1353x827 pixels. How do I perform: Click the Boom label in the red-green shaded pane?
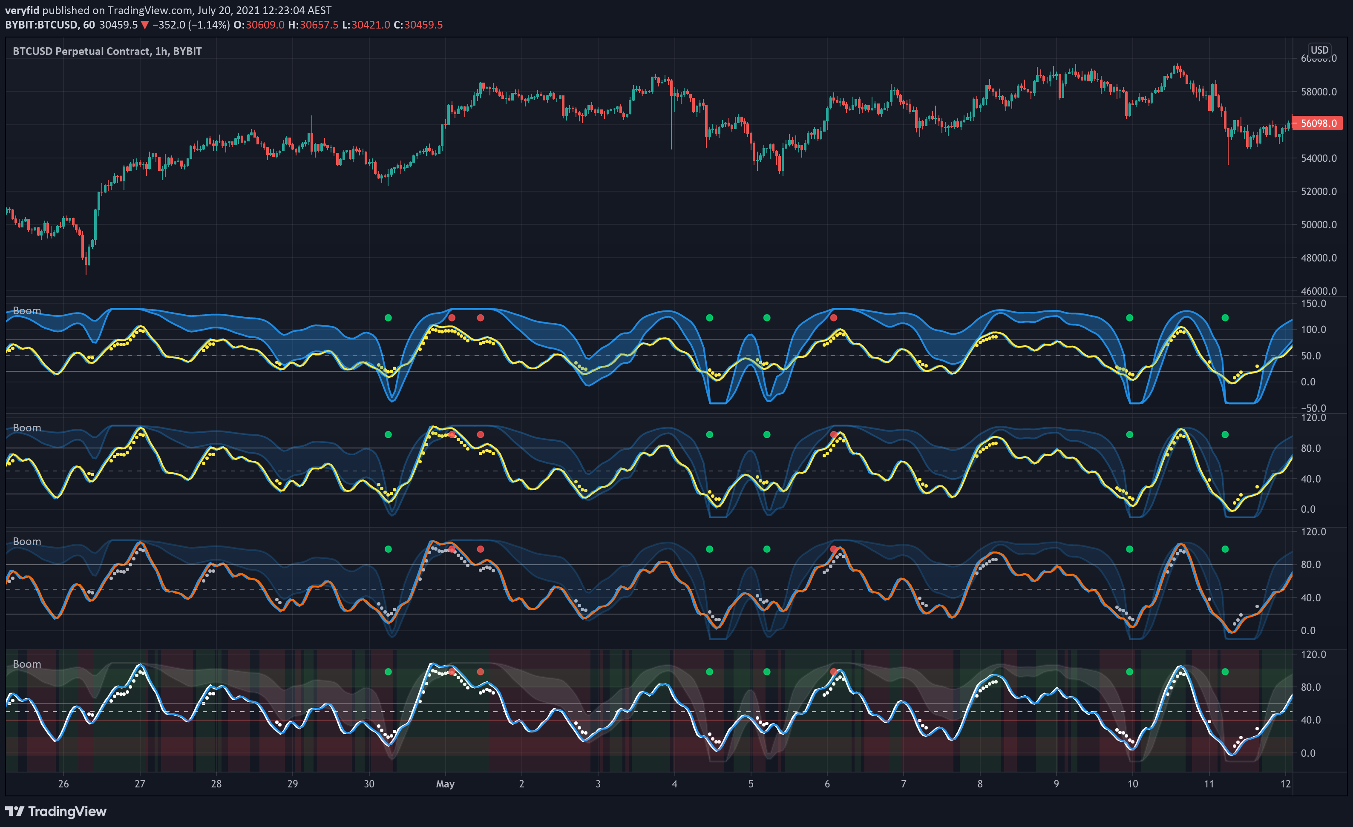[x=27, y=664]
